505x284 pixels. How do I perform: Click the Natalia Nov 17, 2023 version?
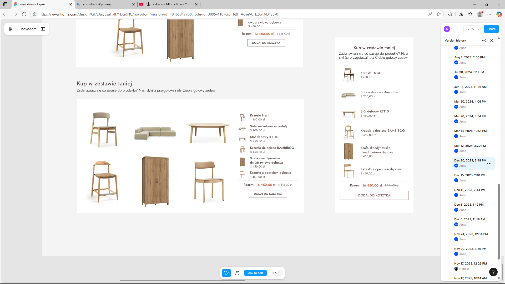click(x=470, y=266)
